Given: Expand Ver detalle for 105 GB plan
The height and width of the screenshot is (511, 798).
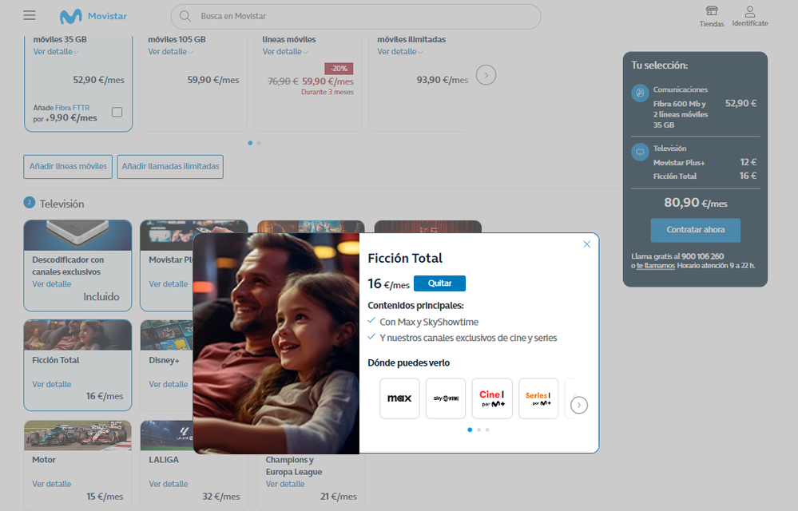Looking at the screenshot, I should [170, 52].
